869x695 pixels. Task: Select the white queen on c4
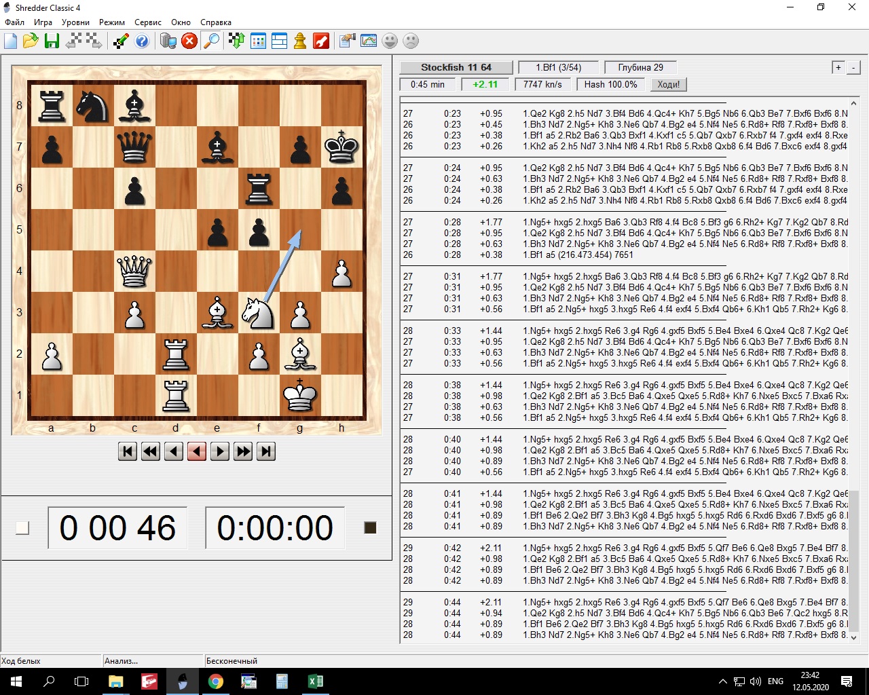pos(134,271)
